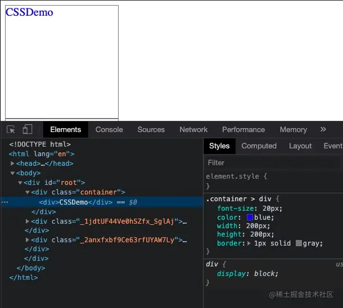
Task: Click the border property name
Action: pos(229,243)
